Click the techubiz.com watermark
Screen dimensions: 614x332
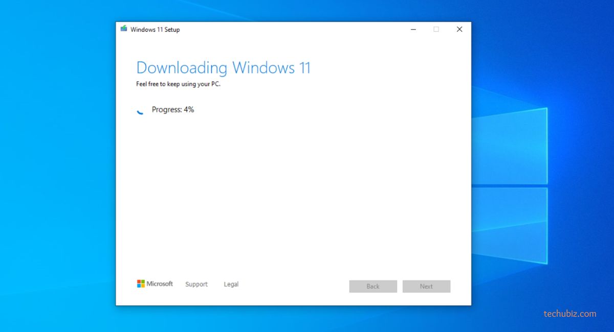pos(569,314)
